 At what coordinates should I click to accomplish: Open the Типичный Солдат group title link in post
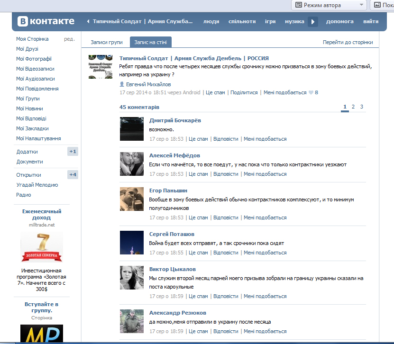pos(194,58)
